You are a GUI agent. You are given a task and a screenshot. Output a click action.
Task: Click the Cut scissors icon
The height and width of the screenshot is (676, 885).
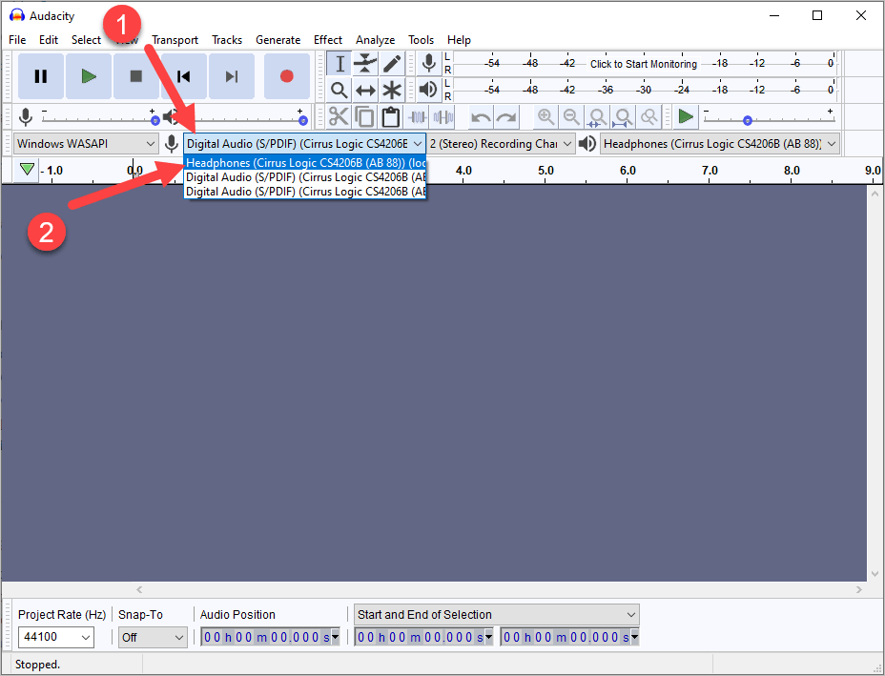tap(339, 117)
